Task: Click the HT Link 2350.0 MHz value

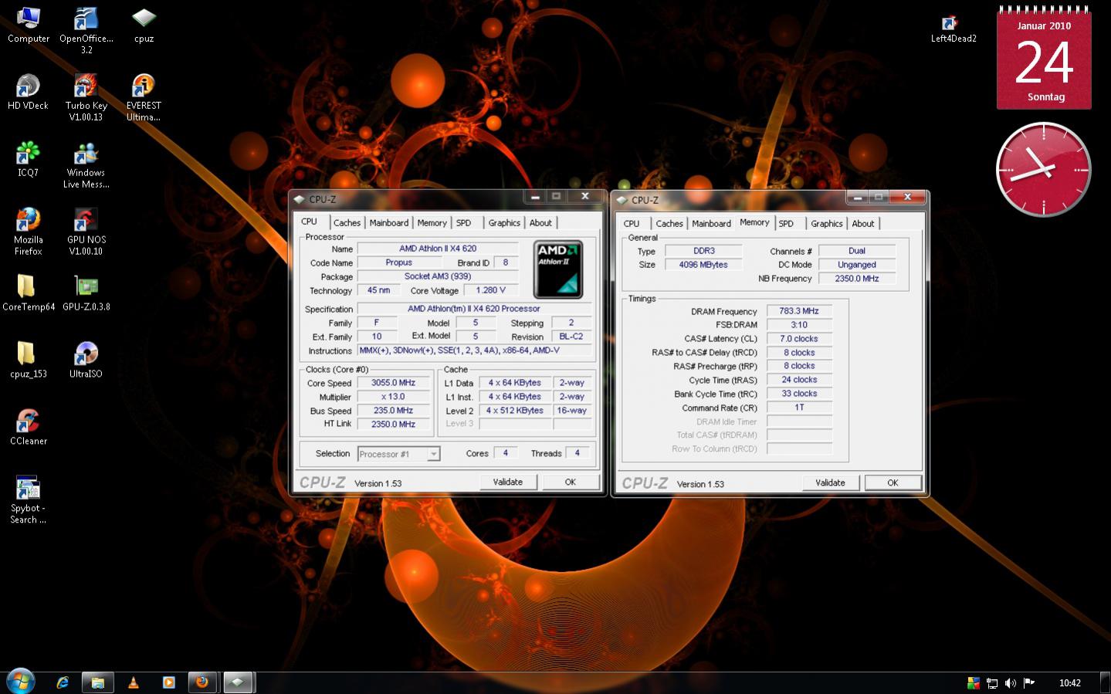Action: click(x=394, y=425)
